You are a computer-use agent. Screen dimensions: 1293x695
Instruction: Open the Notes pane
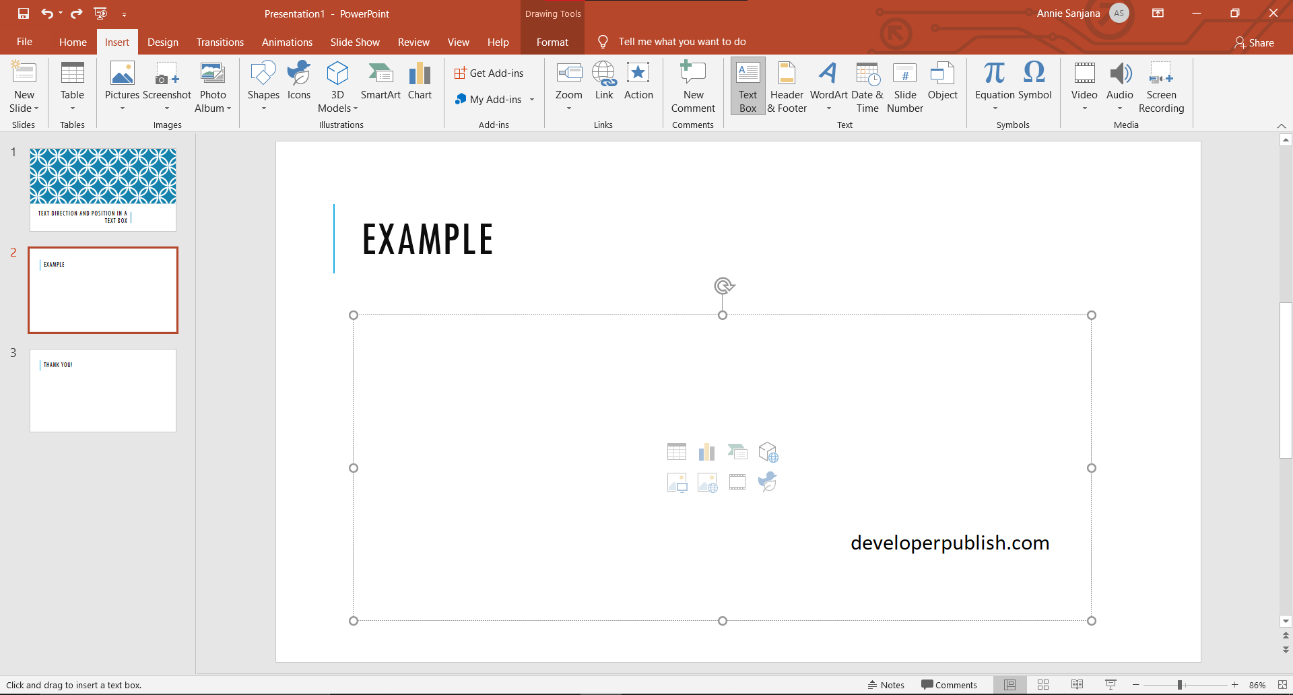coord(886,684)
